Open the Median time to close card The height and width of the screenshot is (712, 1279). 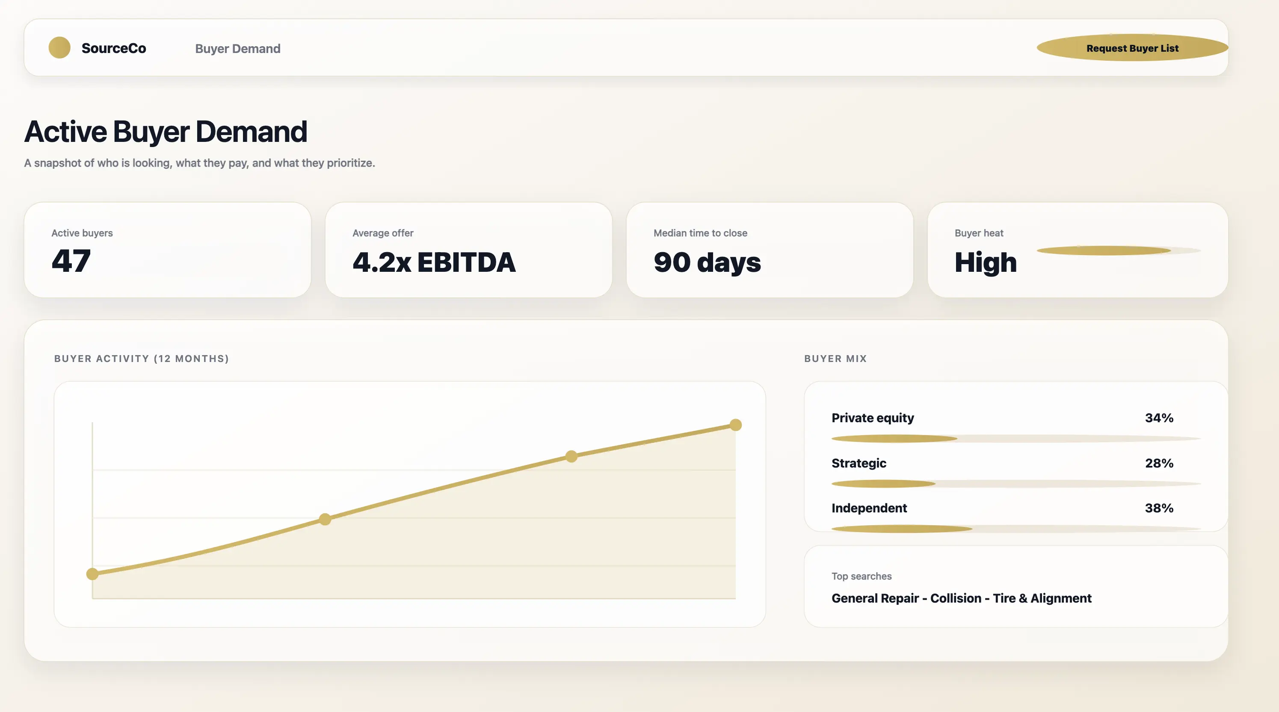pyautogui.click(x=769, y=250)
